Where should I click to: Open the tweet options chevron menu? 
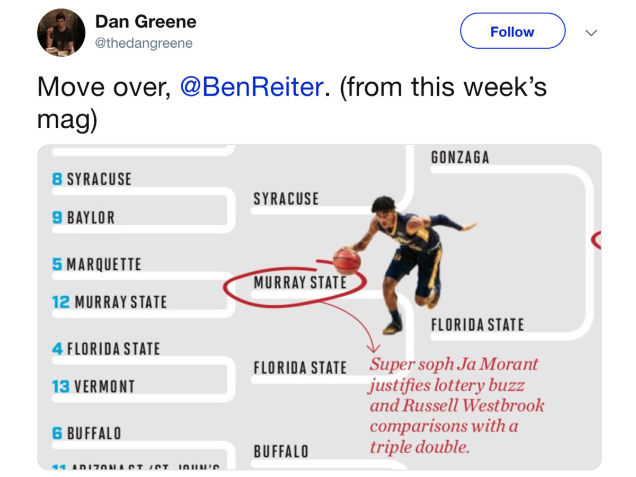[x=590, y=32]
